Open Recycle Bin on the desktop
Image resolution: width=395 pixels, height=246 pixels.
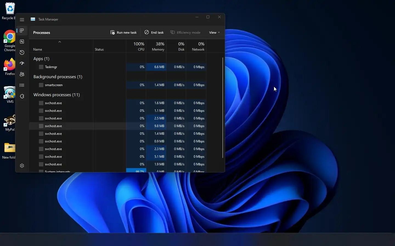[9, 11]
